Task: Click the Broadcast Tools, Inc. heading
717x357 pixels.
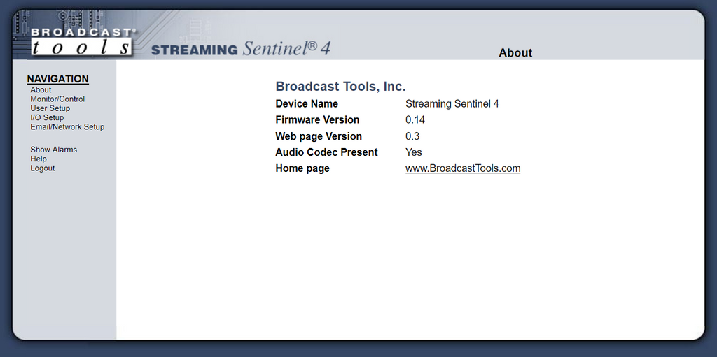Action: click(341, 87)
